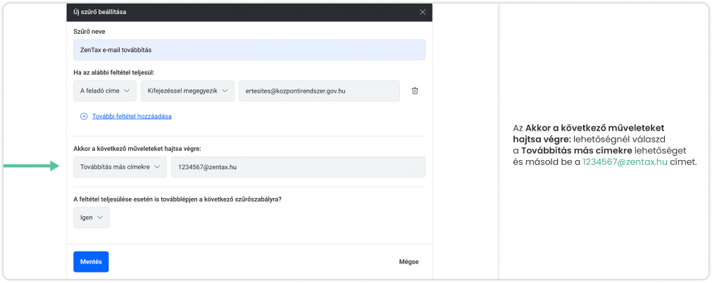Image resolution: width=712 pixels, height=283 pixels.
Task: Delete the condition with the trash icon
Action: click(x=415, y=91)
